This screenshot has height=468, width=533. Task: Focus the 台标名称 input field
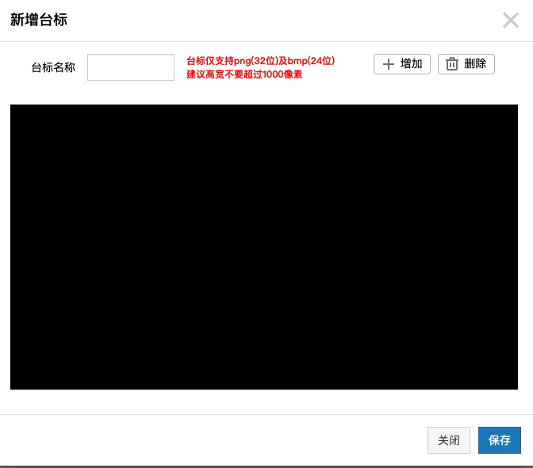(x=131, y=67)
